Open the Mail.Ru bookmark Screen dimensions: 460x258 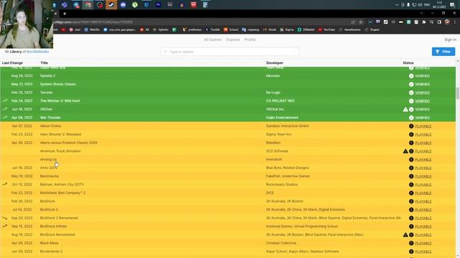(x=93, y=29)
